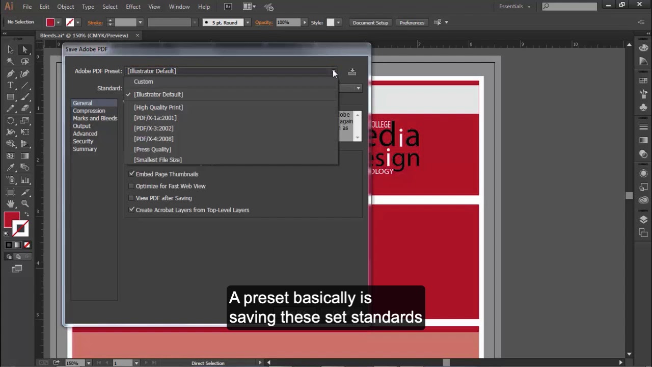Select the Lasso tool
652x367 pixels.
pos(24,61)
